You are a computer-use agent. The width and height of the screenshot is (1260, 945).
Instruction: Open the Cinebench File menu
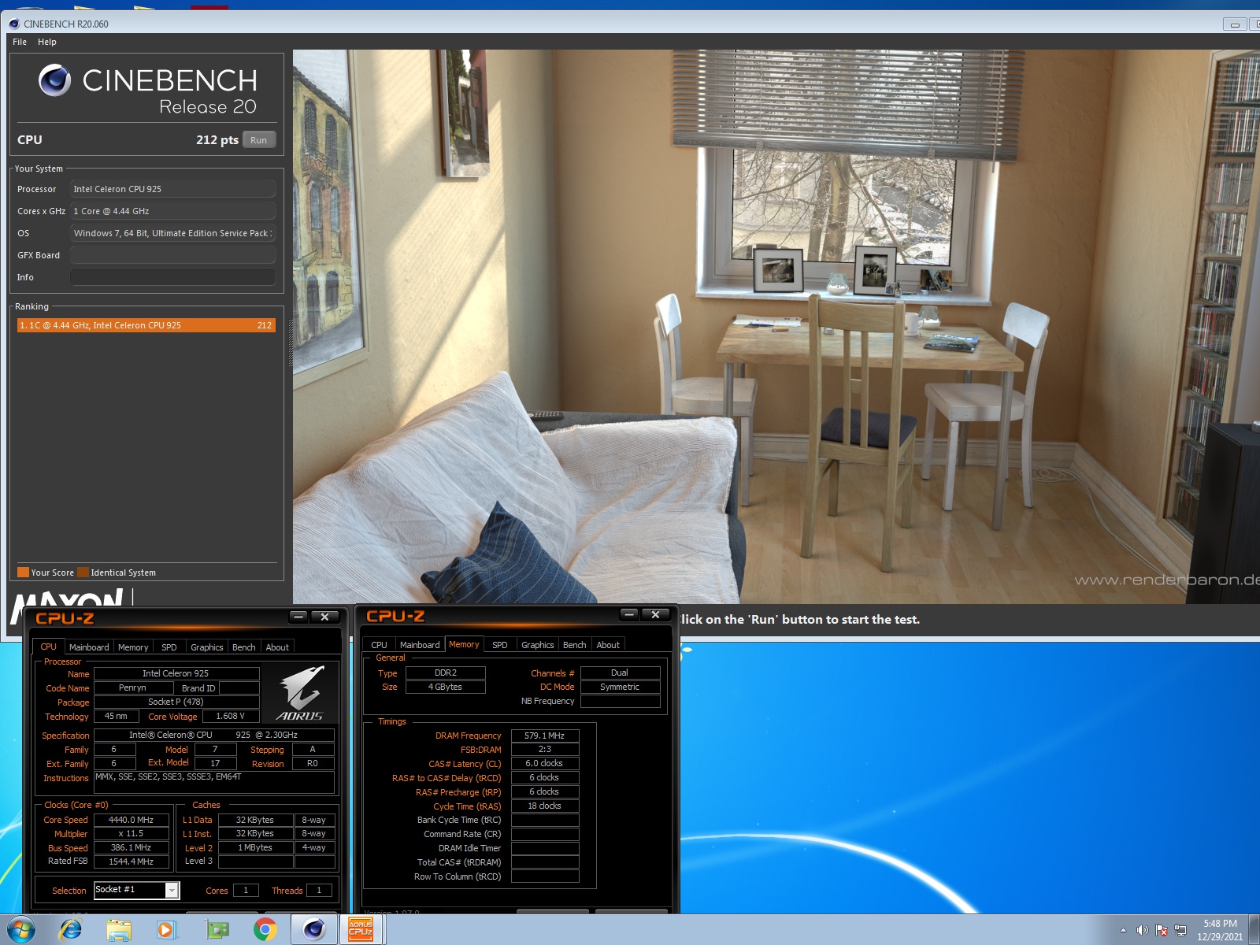(x=20, y=42)
